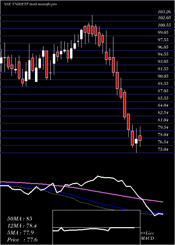Click the 79.54 price axis label
This screenshot has height=245, width=175.
coord(163,127)
